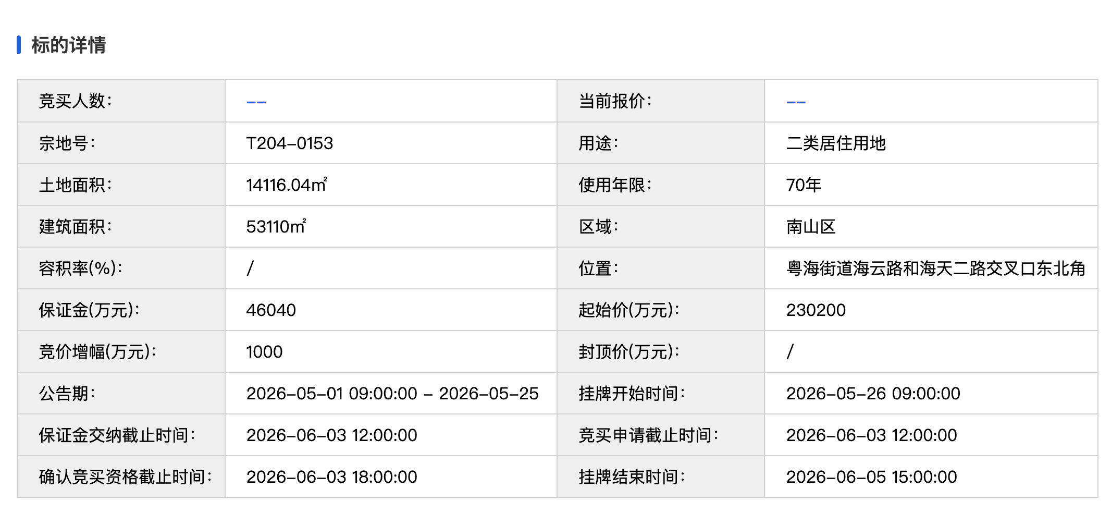
Task: Click the blue dashes beside 竞买人数
Action: 256,102
